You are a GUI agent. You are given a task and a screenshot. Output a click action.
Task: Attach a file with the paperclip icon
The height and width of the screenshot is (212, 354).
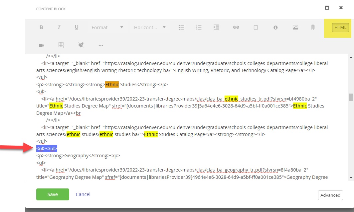312,28
